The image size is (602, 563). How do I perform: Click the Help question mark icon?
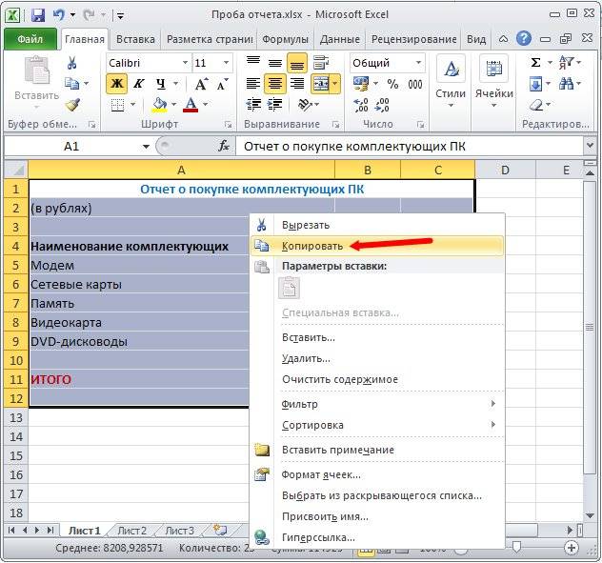point(524,38)
